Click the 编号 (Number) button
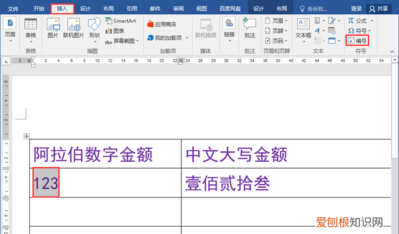 pos(357,40)
